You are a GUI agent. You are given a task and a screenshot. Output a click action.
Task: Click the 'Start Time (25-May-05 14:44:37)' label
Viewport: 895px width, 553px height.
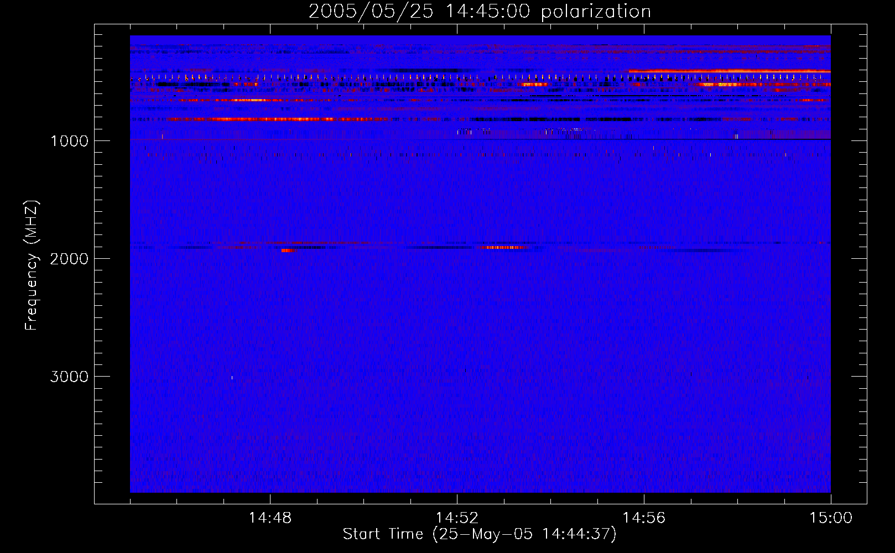coord(480,534)
